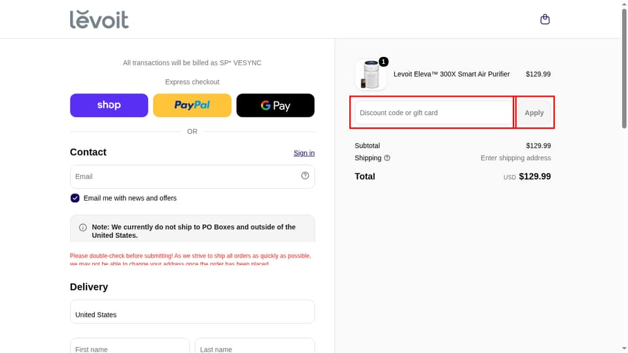
Task: Open the shopping bag cart icon
Action: click(x=545, y=19)
